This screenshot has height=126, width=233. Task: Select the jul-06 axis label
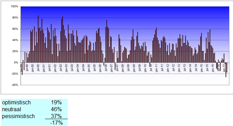(106, 67)
